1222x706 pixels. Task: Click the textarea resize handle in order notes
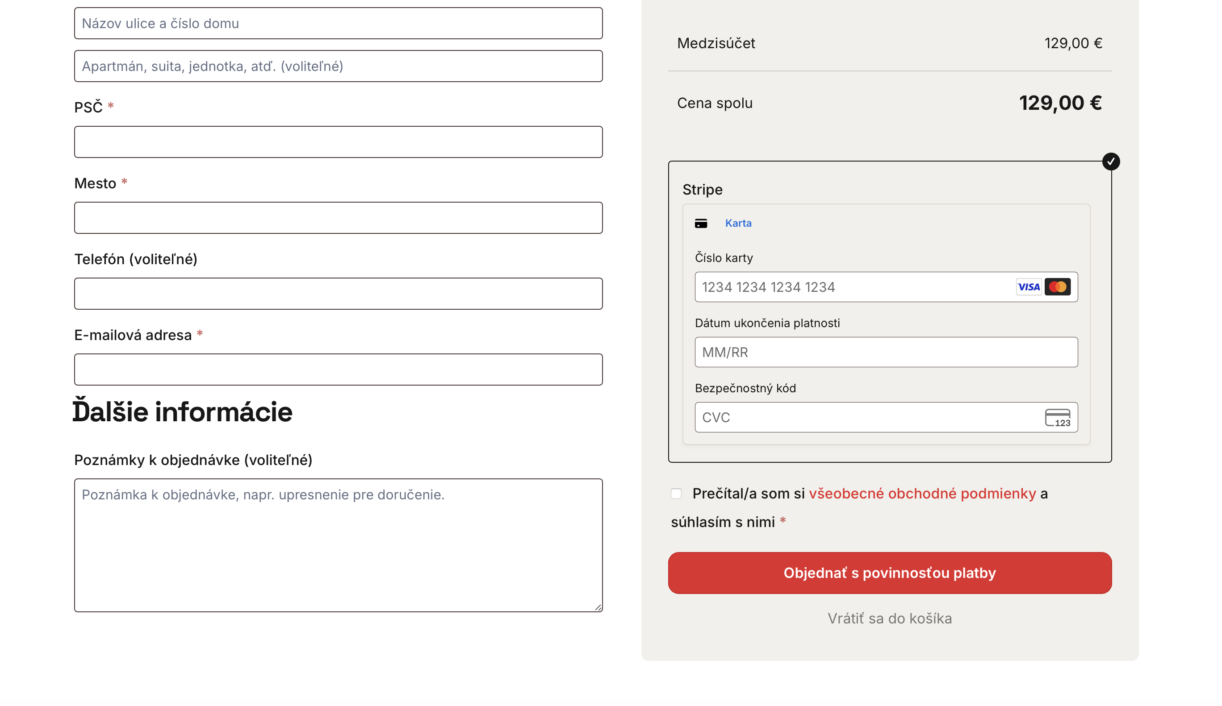tap(598, 607)
